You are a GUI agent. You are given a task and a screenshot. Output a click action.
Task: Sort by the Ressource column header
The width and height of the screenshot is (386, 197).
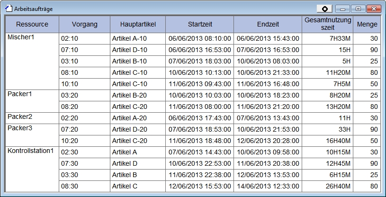coord(32,24)
